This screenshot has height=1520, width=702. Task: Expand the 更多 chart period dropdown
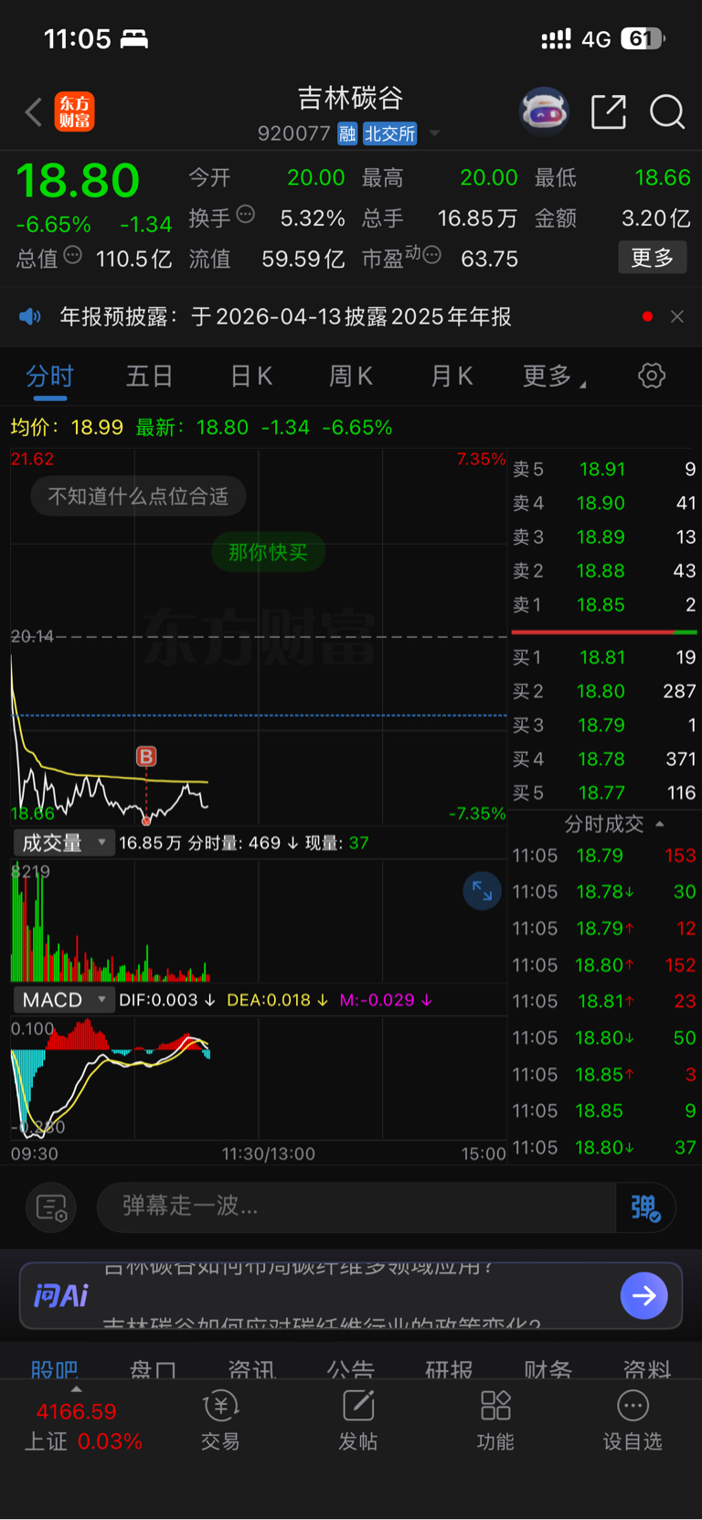coord(554,376)
